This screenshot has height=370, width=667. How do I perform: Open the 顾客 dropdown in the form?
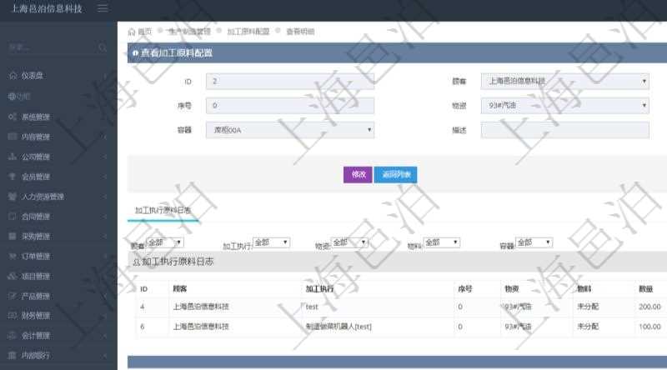tap(564, 82)
